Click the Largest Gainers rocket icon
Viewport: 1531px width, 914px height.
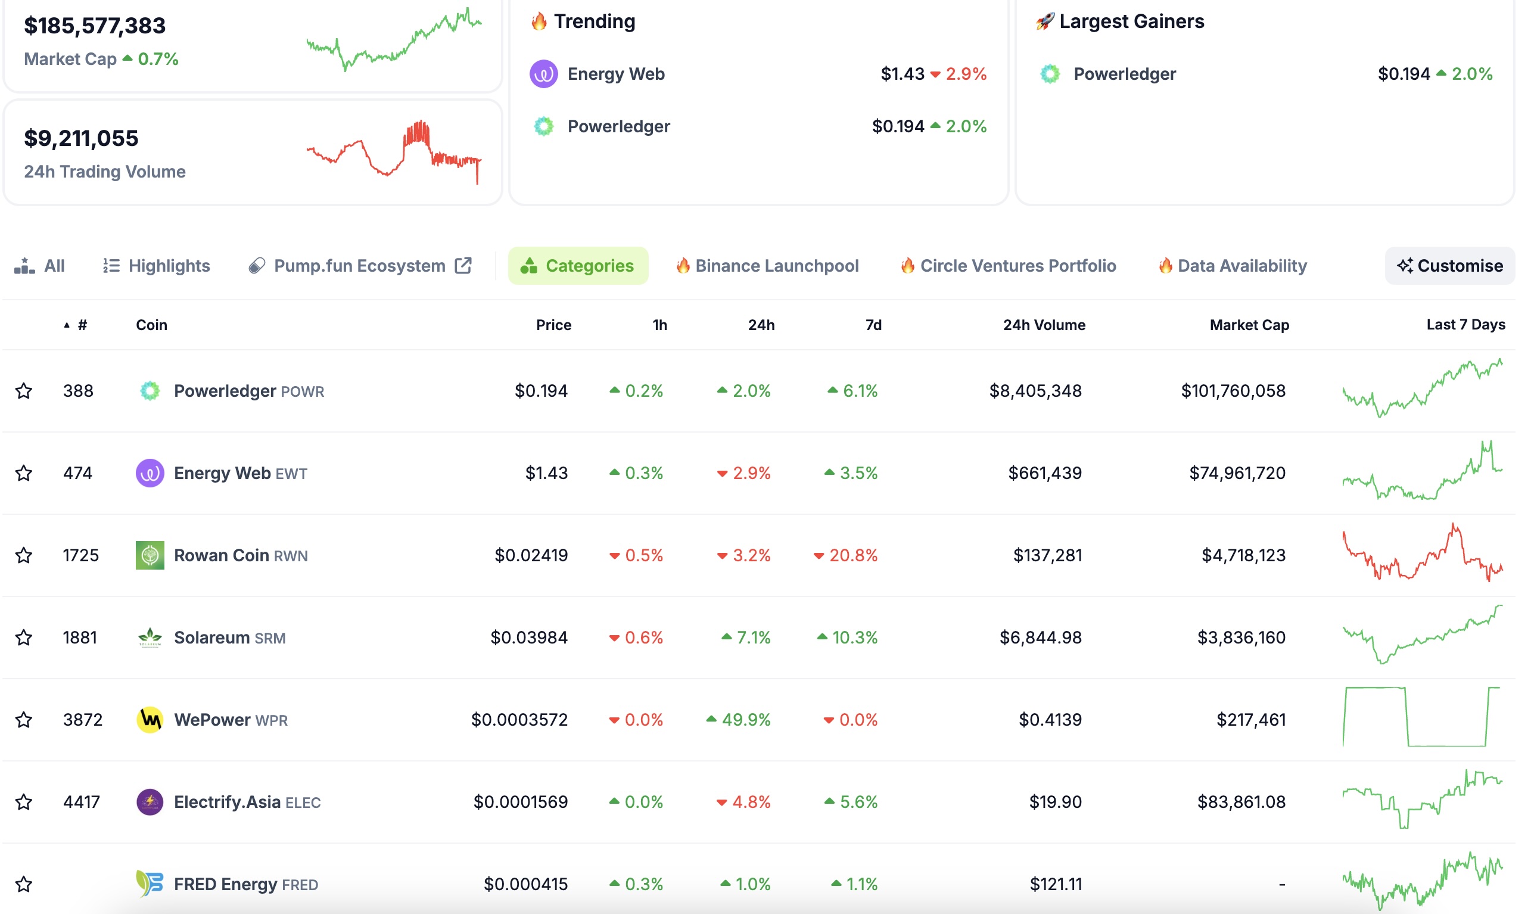(1045, 21)
